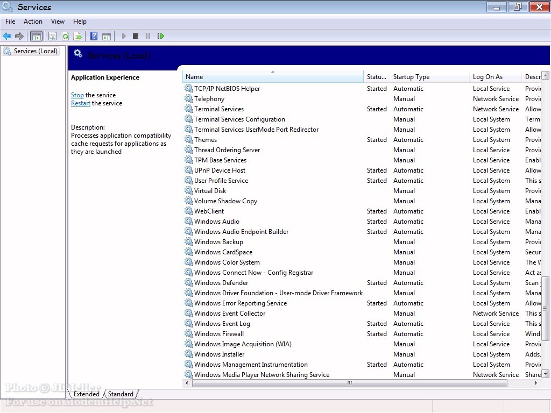Screen dimensions: 551x413
Task: Toggle the Show/Hide Action Pane icon
Action: pyautogui.click(x=107, y=36)
